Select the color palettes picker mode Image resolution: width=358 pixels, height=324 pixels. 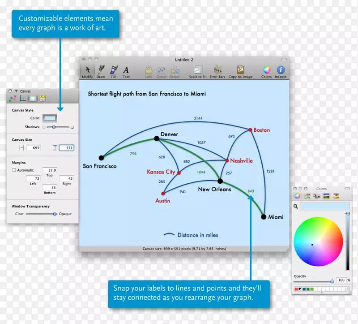pyautogui.click(x=317, y=196)
